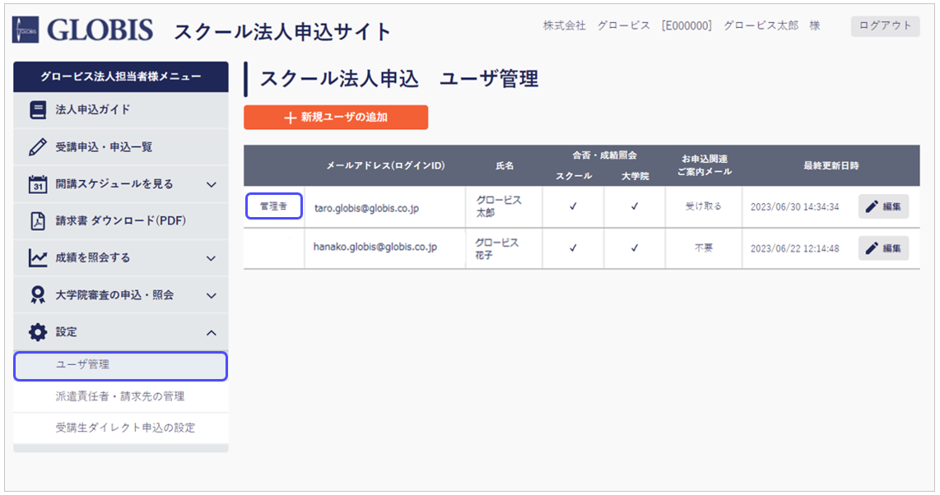Click 不要 mail setting cell
The image size is (940, 495).
(703, 247)
